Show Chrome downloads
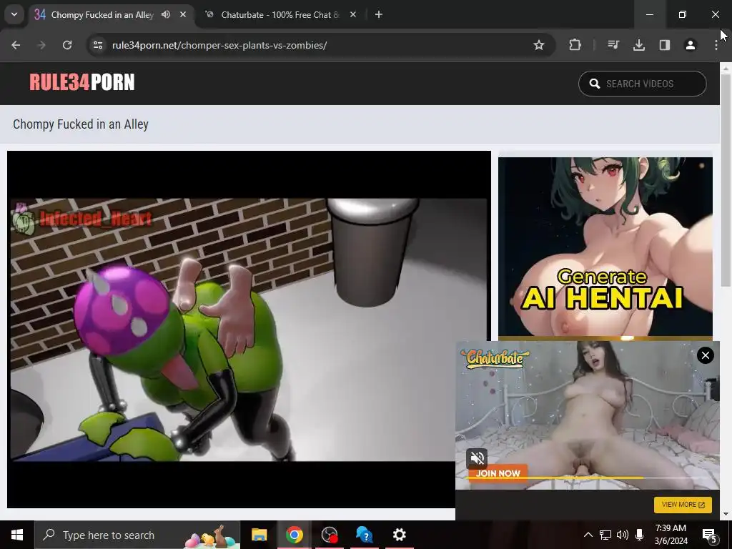 tap(639, 45)
